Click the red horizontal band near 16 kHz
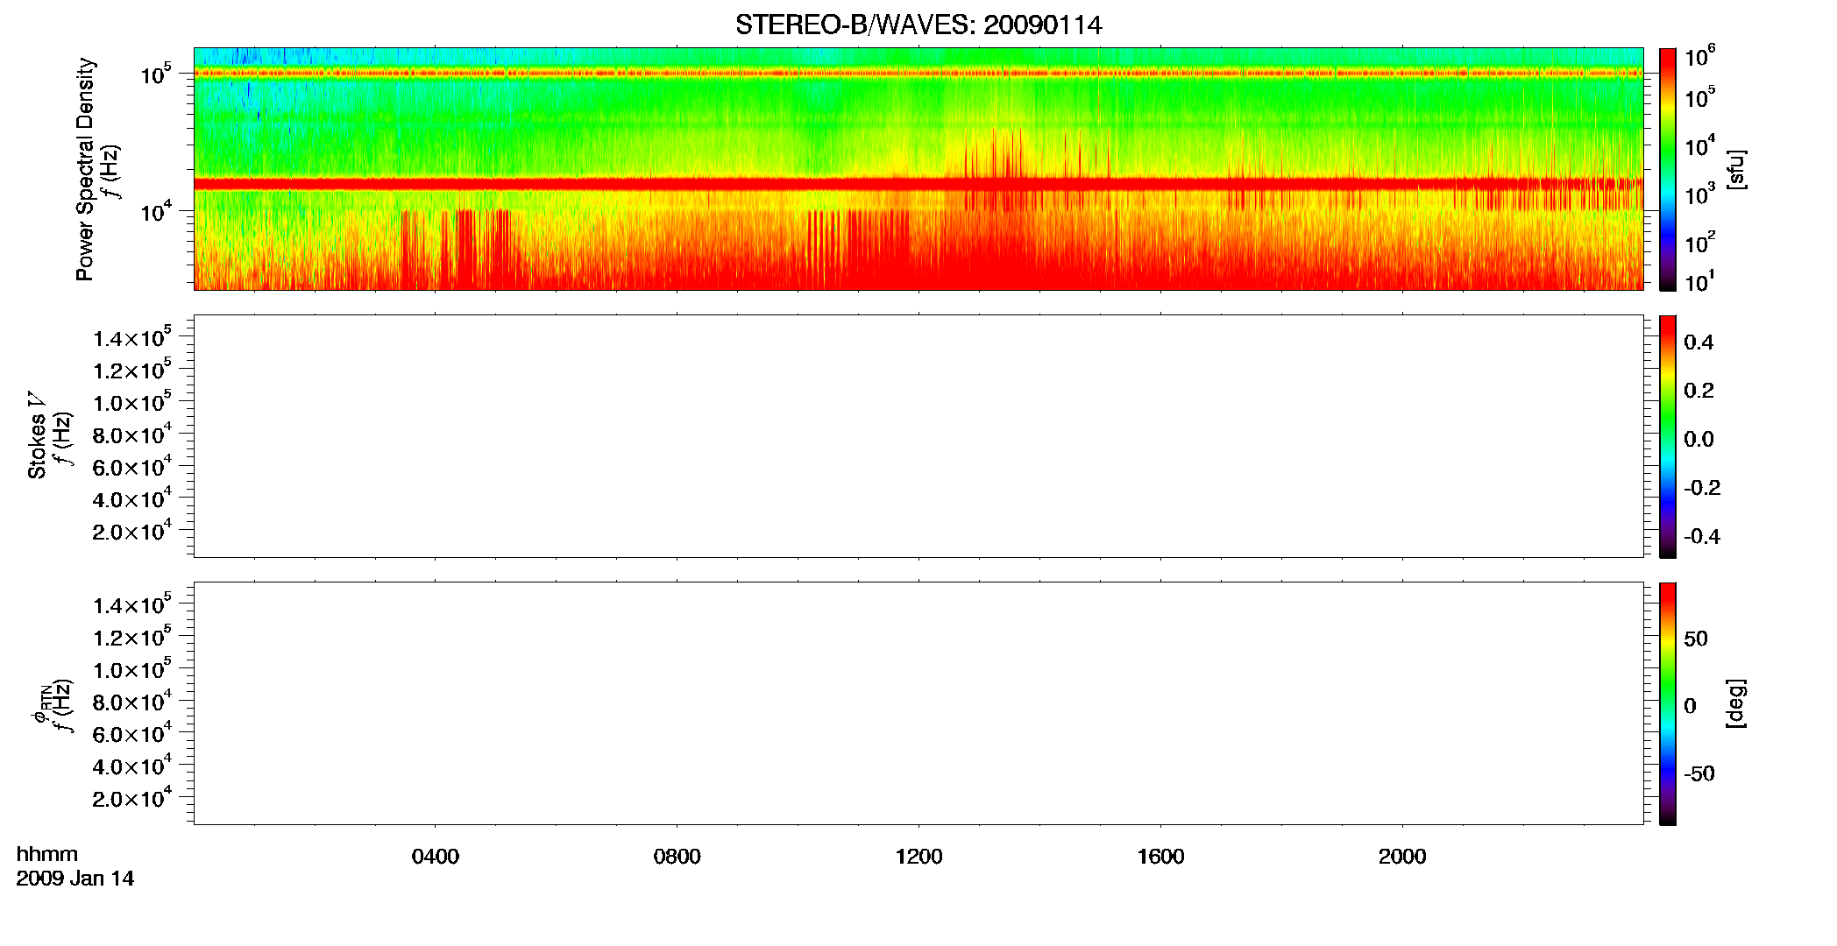This screenshot has height=946, width=1837. (918, 184)
